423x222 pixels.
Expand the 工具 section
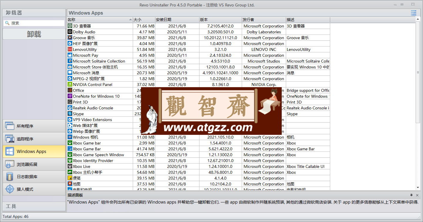click(x=34, y=206)
